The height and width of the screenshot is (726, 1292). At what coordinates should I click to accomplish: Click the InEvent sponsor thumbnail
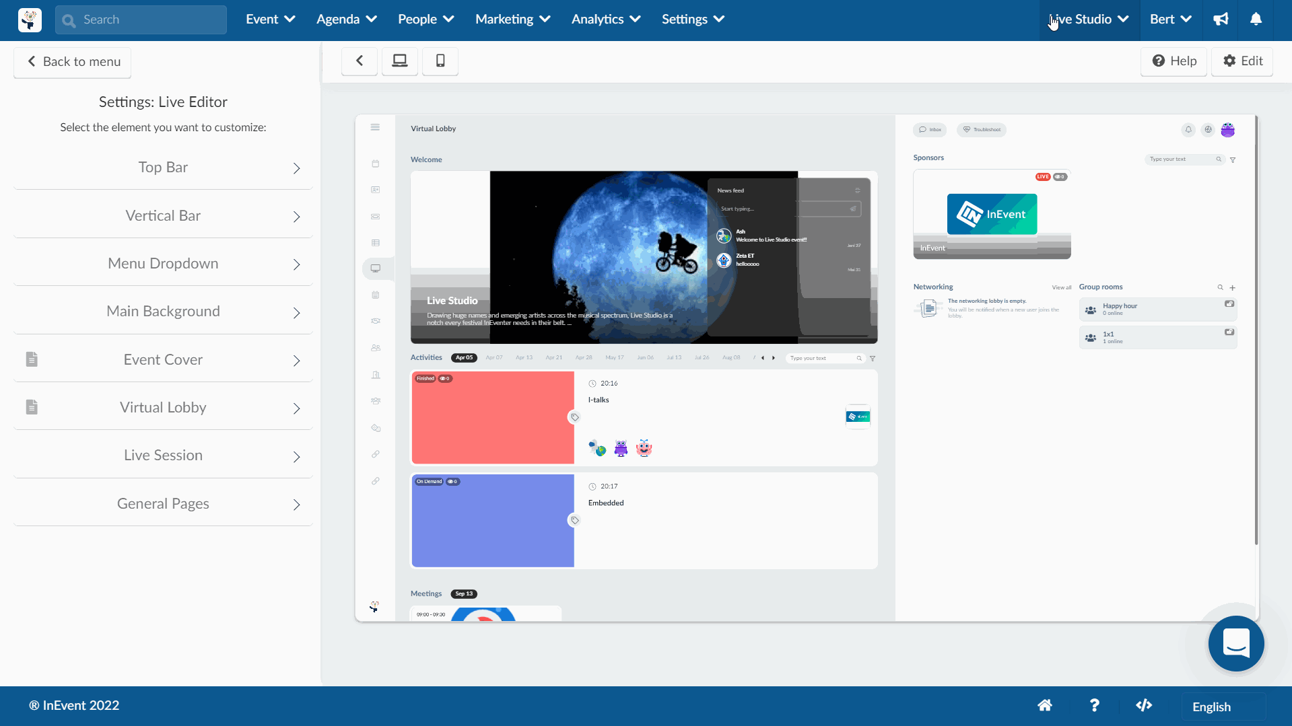point(992,215)
